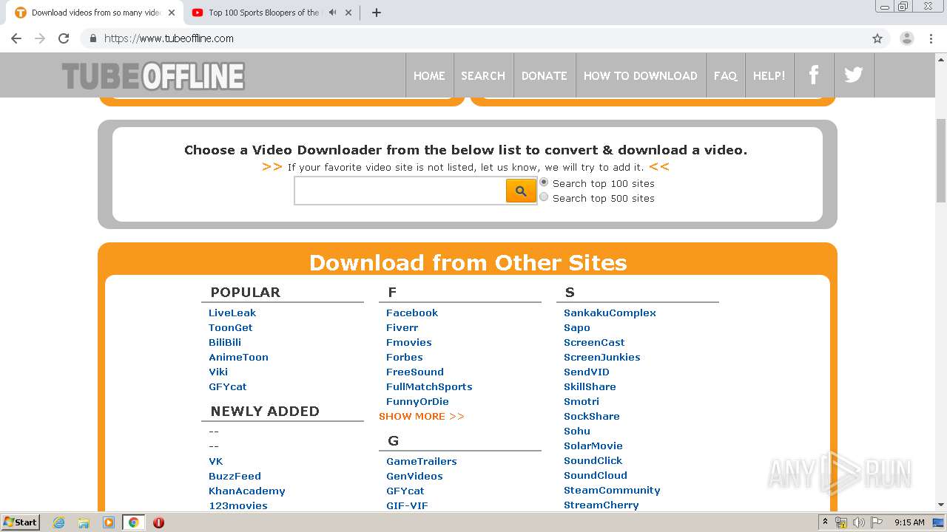
Task: Expand the F list with SHOW MORE
Action: (422, 416)
